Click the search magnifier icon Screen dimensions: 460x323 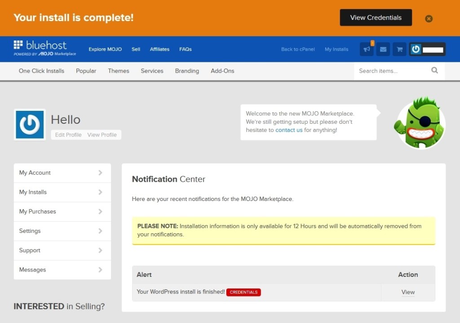tap(434, 70)
